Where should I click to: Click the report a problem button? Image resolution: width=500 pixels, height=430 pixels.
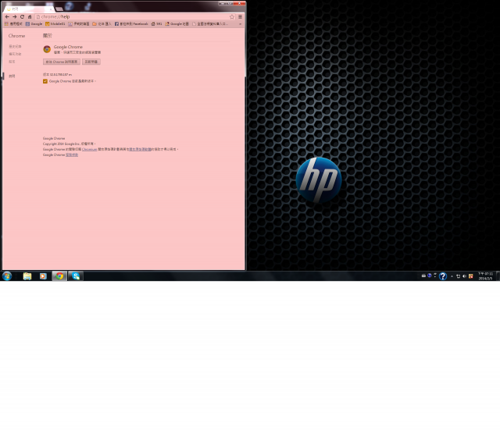click(91, 62)
